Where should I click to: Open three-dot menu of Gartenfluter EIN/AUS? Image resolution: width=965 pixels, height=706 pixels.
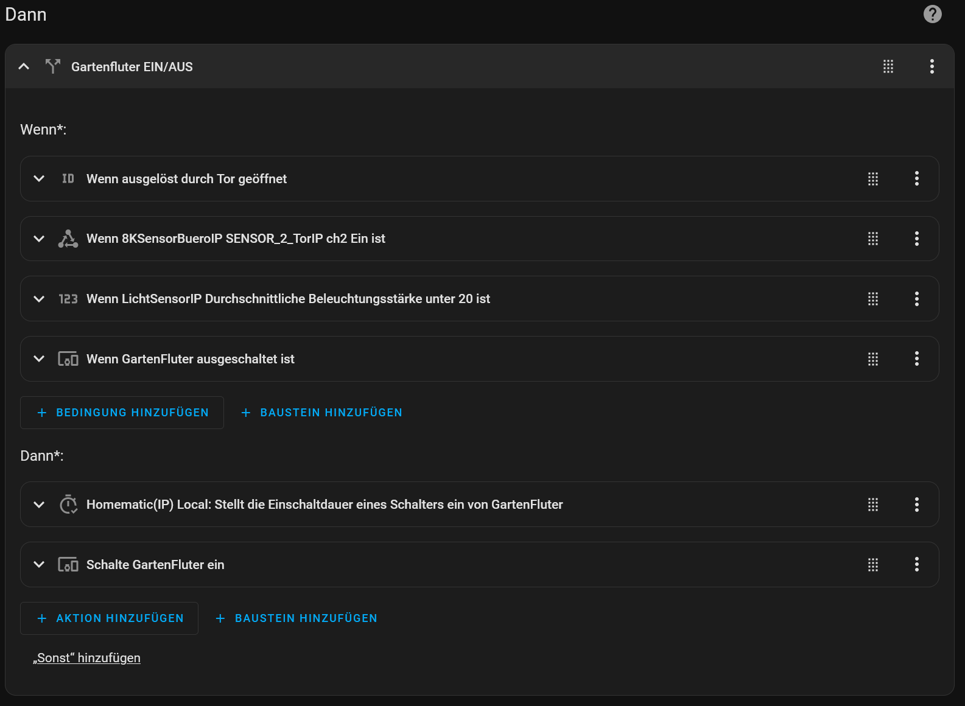point(932,66)
